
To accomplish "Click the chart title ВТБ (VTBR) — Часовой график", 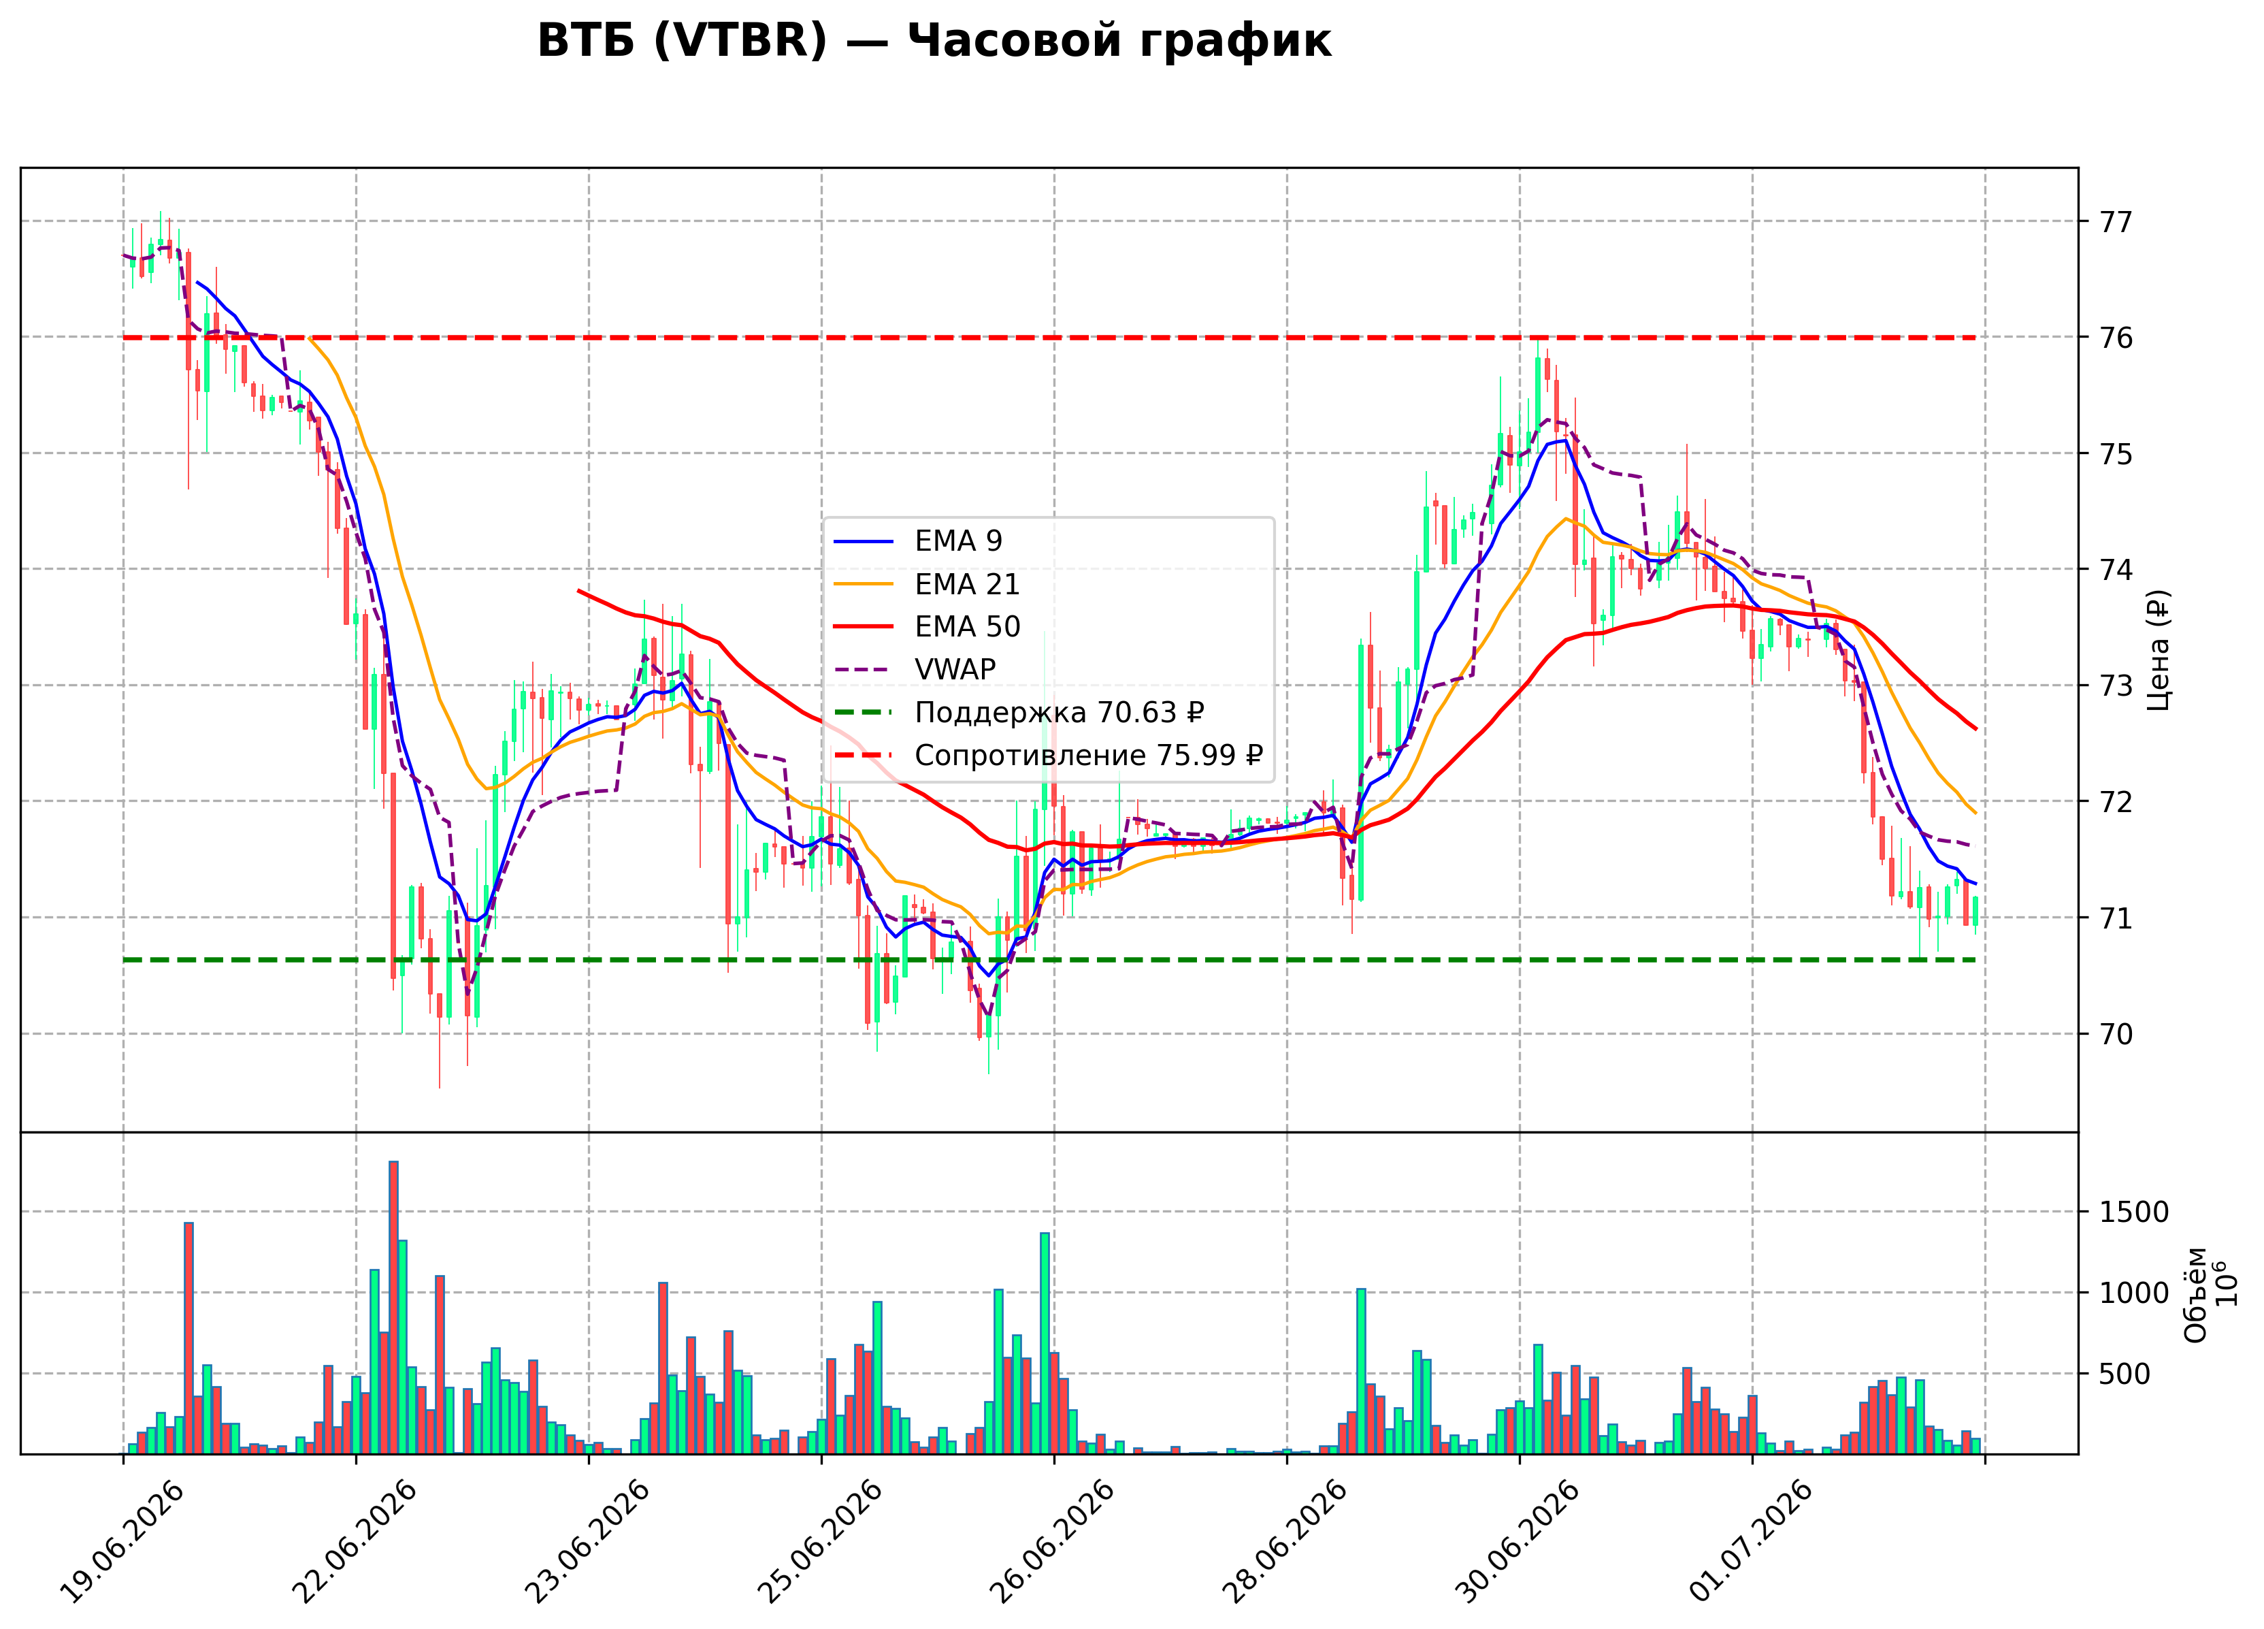I will coord(934,42).
